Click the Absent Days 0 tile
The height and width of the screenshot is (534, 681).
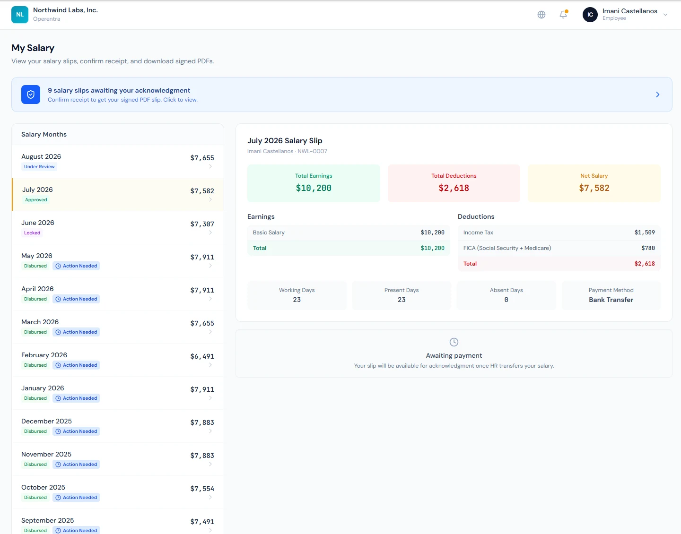506,295
